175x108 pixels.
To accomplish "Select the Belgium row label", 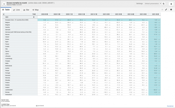I will [8, 22].
